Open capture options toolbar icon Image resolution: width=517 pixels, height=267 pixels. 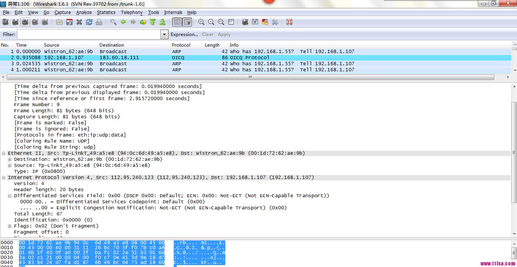coord(15,22)
